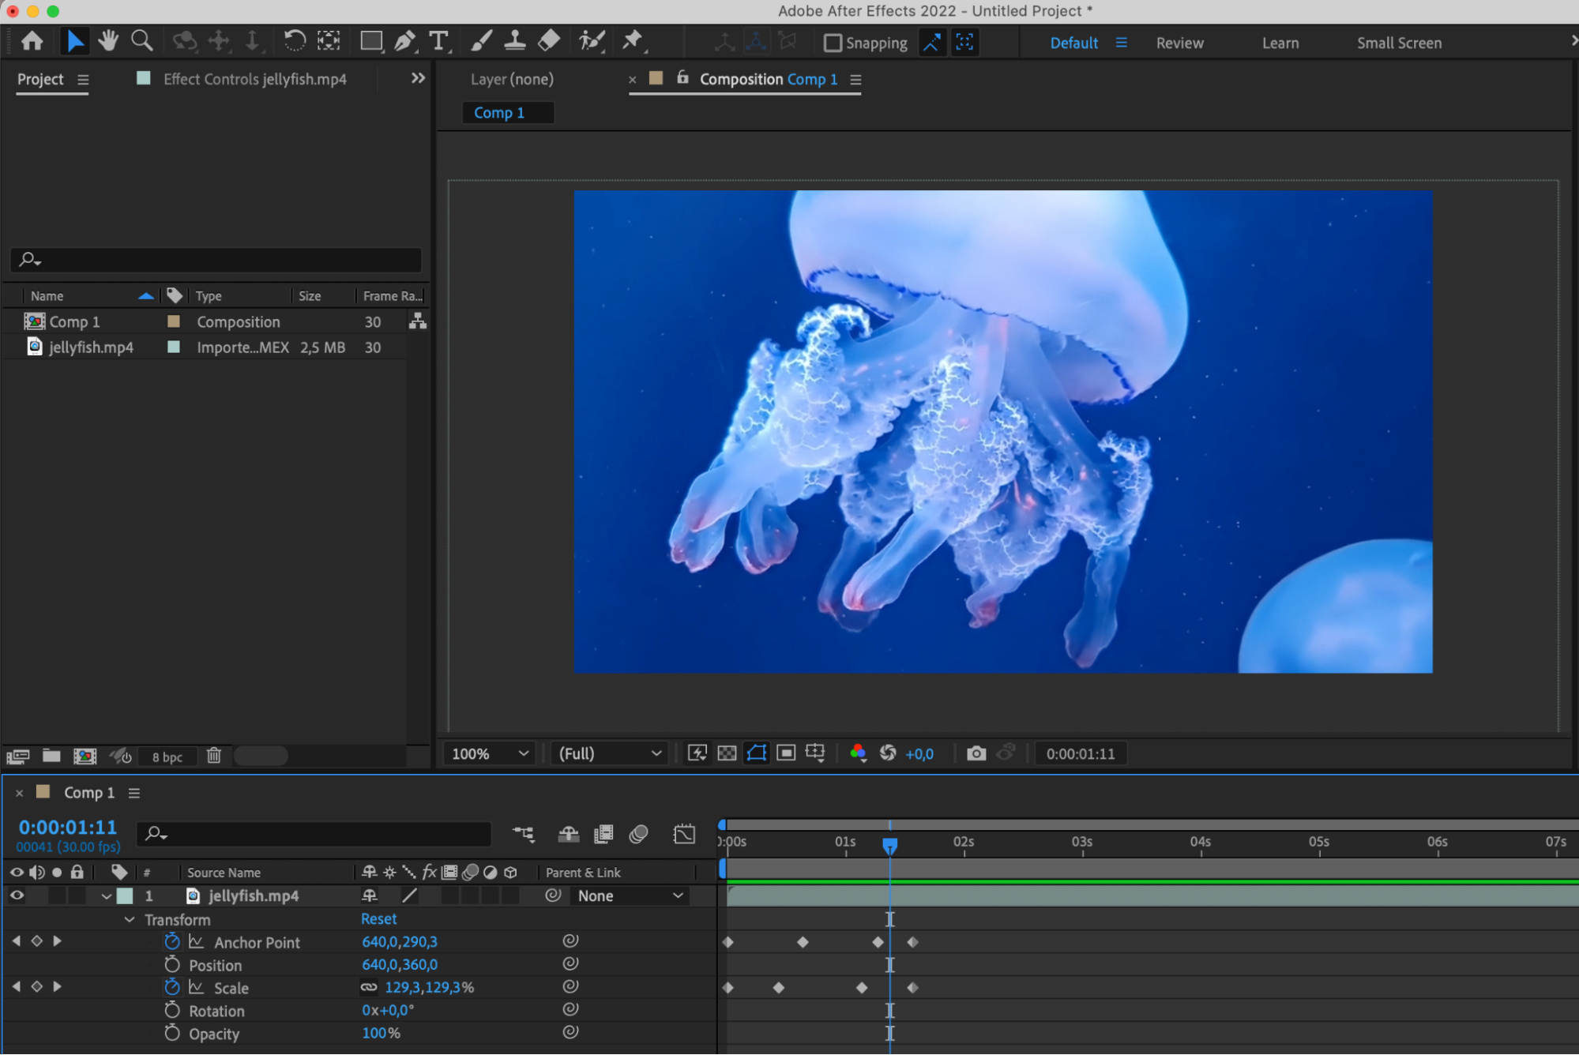This screenshot has width=1579, height=1055.
Task: Delete selected project item with trash icon
Action: [214, 756]
